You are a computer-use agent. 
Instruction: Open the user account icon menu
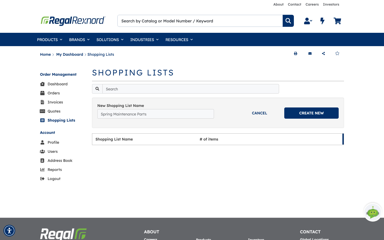(x=308, y=21)
